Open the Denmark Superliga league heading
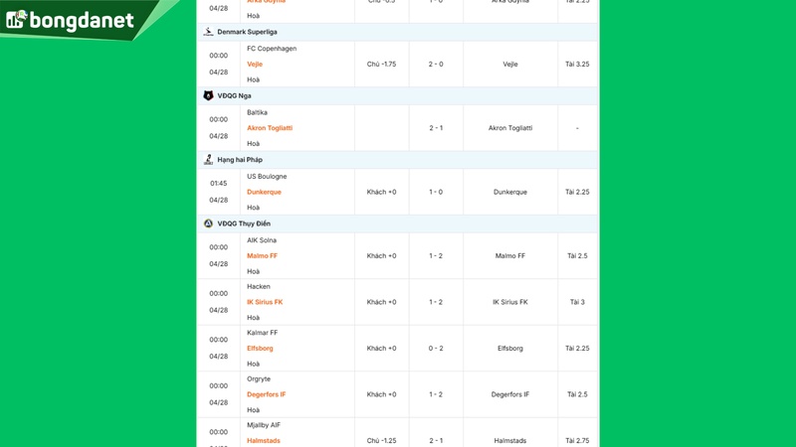 coord(248,32)
